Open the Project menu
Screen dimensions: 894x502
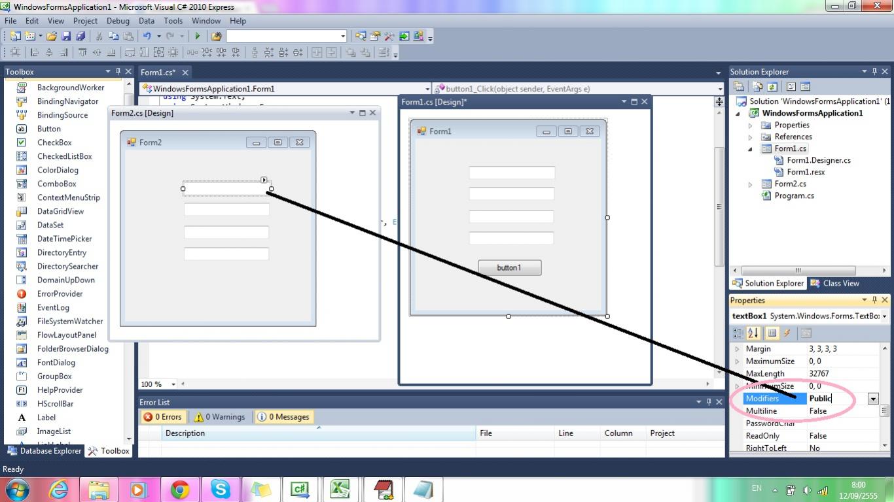(x=85, y=21)
